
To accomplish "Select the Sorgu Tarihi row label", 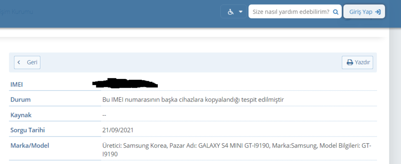I will pos(28,130).
